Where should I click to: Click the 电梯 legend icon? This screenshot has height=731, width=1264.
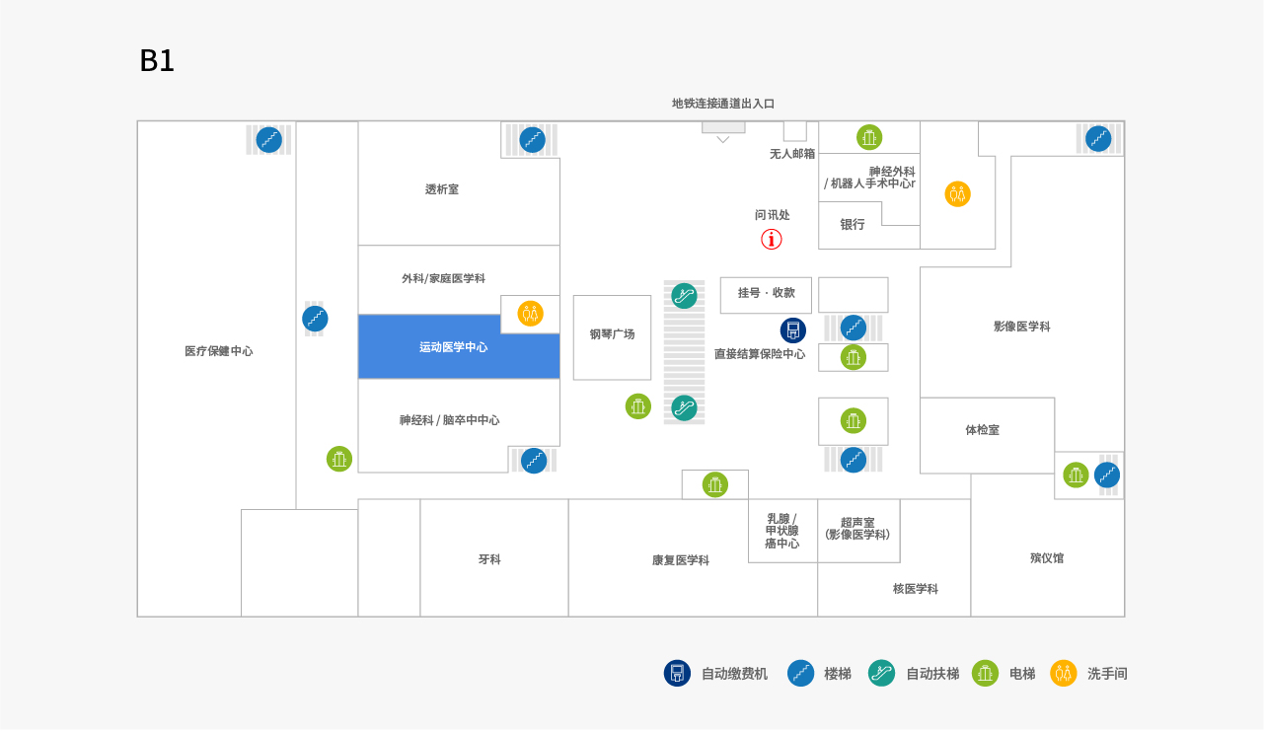(986, 674)
